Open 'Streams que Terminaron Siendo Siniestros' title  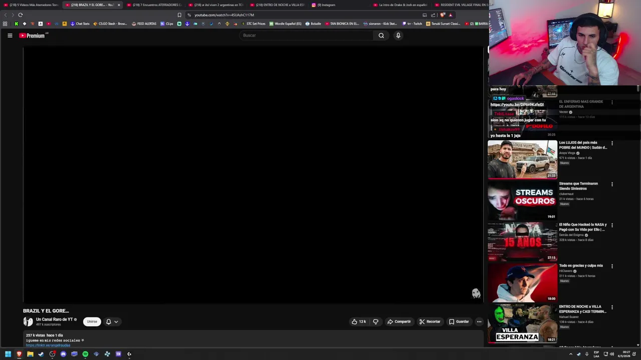click(578, 186)
